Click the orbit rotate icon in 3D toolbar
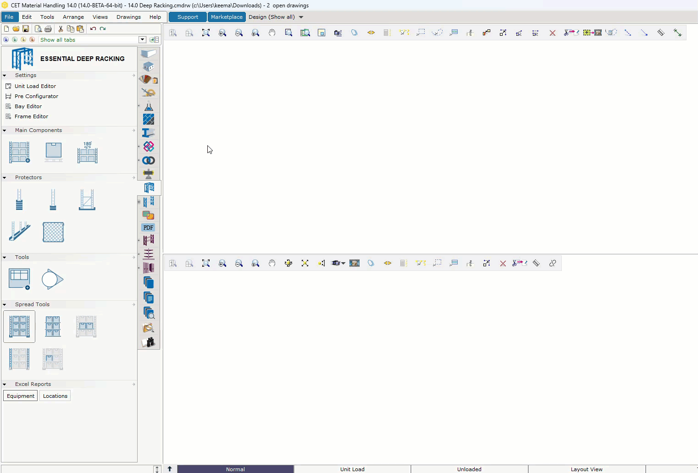The width and height of the screenshot is (698, 473). point(288,263)
